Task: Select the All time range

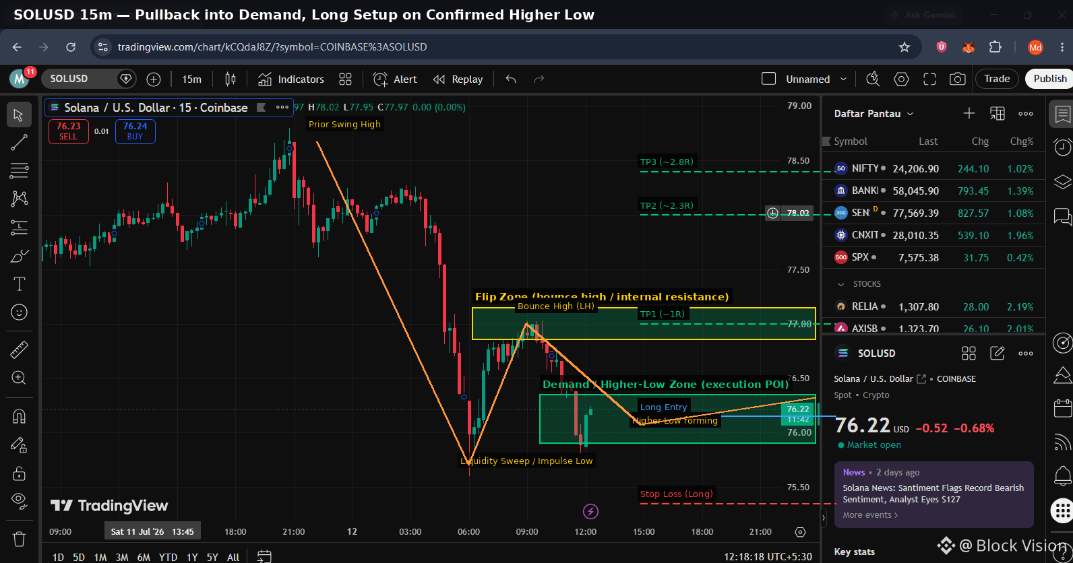Action: 233,557
